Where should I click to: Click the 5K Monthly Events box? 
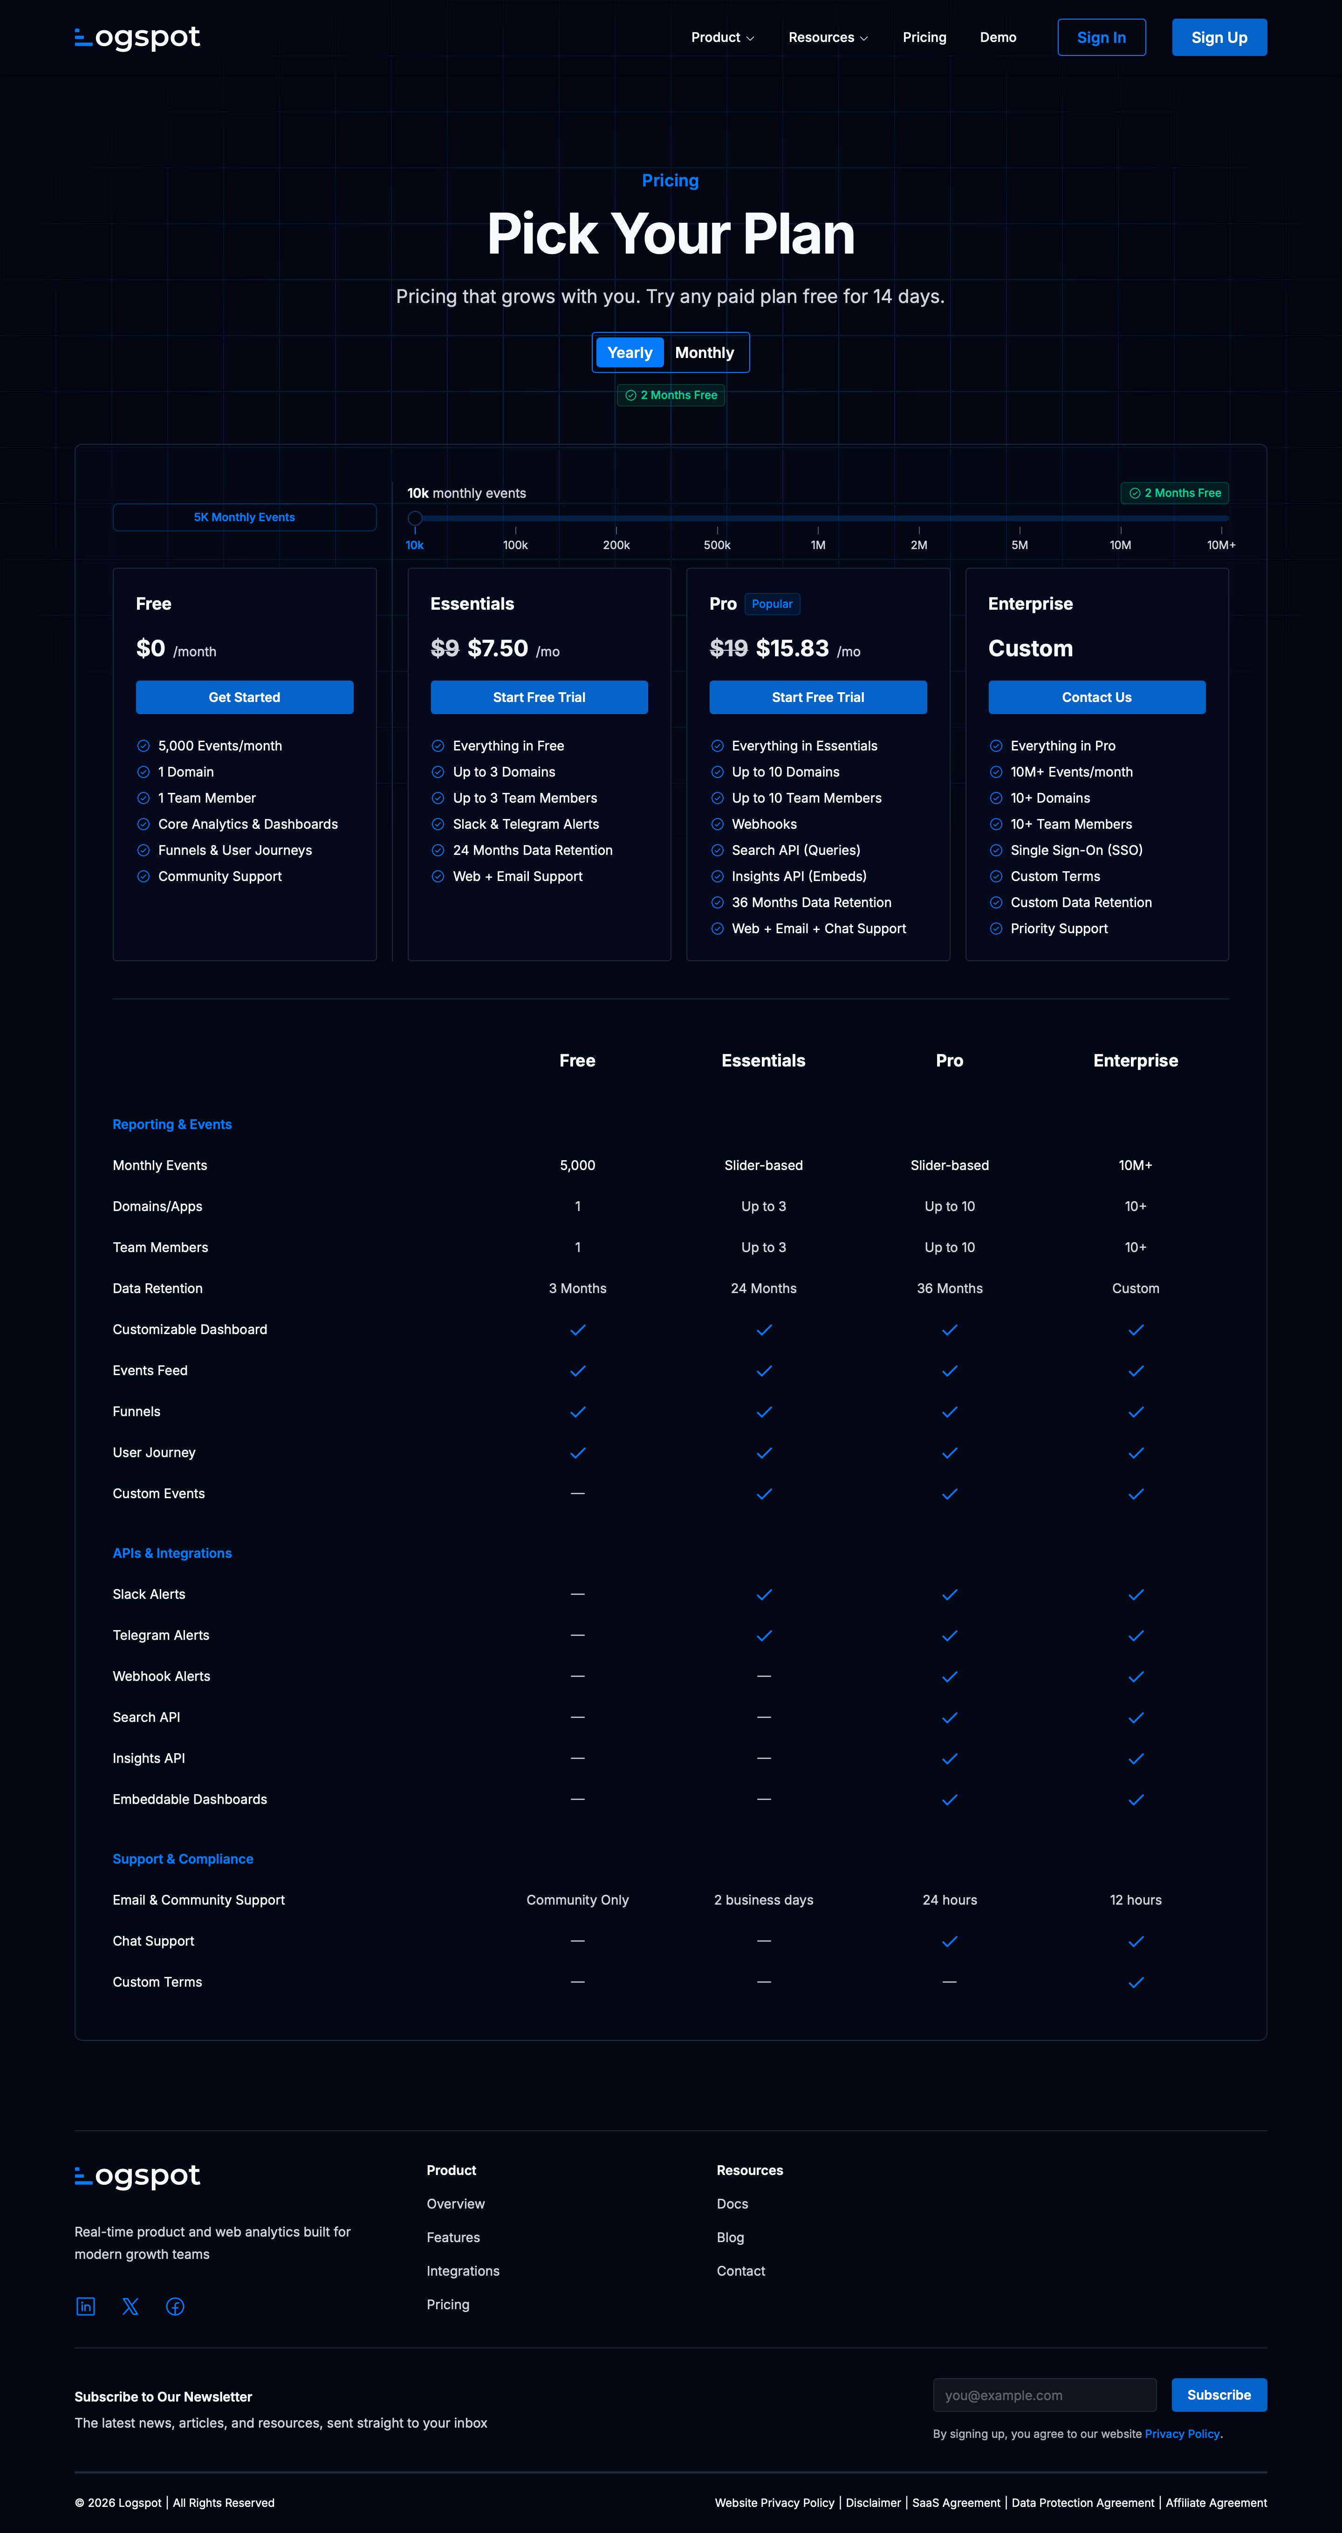coord(245,517)
